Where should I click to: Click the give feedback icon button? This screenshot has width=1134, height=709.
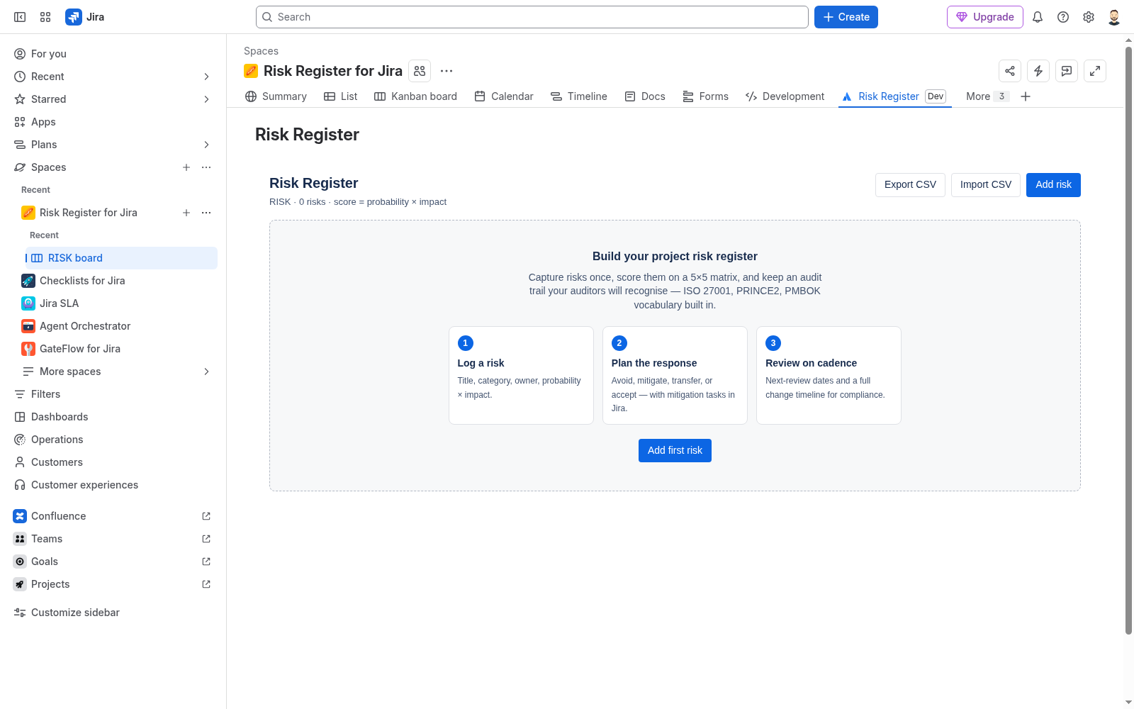pyautogui.click(x=1067, y=71)
